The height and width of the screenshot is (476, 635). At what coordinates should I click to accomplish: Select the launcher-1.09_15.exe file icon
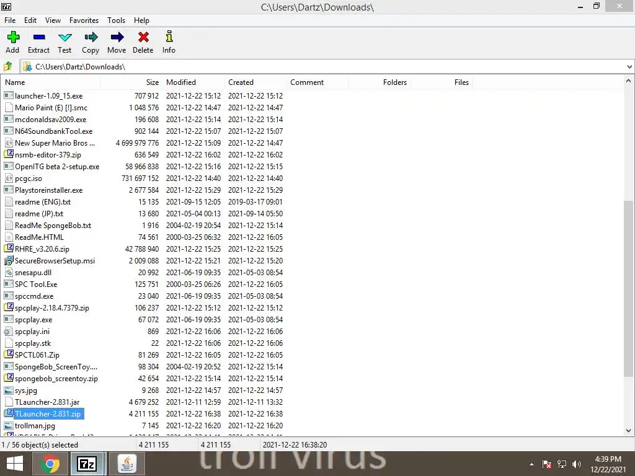coord(9,95)
